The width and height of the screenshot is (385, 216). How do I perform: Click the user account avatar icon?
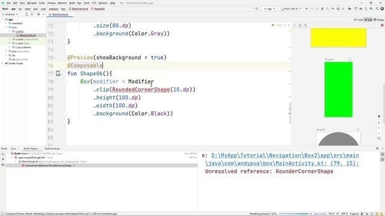tap(382, 8)
